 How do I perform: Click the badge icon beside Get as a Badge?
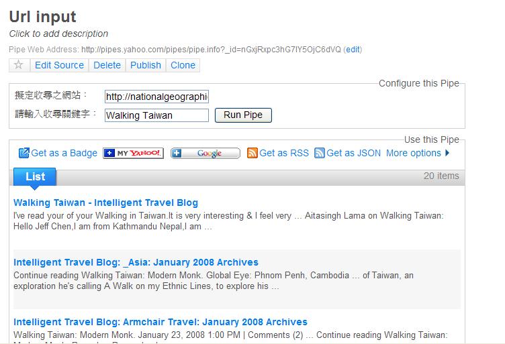[x=24, y=153]
